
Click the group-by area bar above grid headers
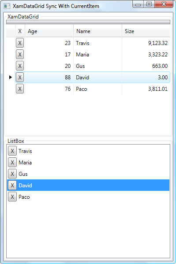click(88, 22)
